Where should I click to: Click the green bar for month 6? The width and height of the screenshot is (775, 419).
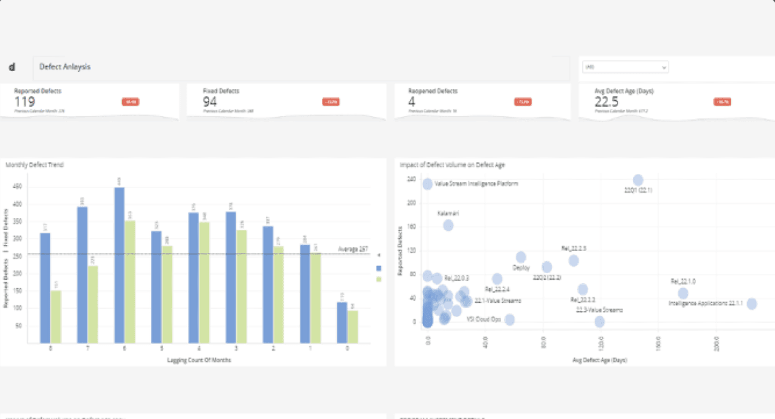[x=130, y=282]
